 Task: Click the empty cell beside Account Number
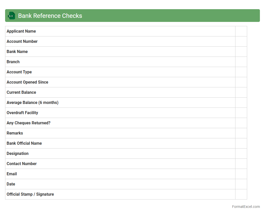tap(241, 41)
